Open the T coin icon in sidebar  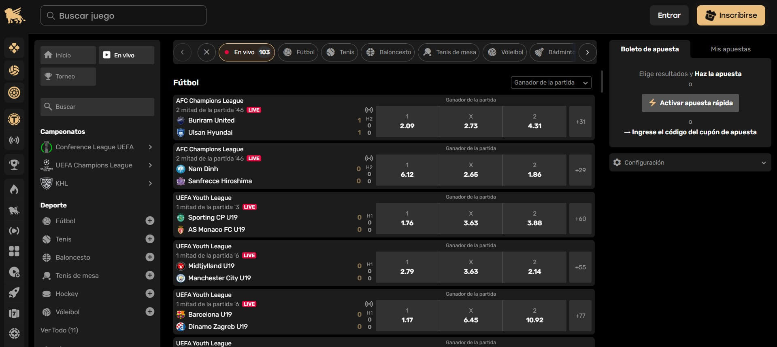[14, 119]
